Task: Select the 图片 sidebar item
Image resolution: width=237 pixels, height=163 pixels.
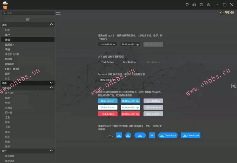Action: (28, 35)
